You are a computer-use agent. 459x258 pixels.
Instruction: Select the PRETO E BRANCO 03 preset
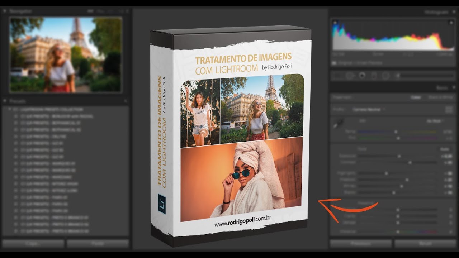point(55,231)
